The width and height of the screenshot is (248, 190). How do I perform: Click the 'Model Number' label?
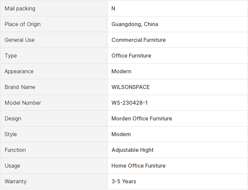[23, 103]
